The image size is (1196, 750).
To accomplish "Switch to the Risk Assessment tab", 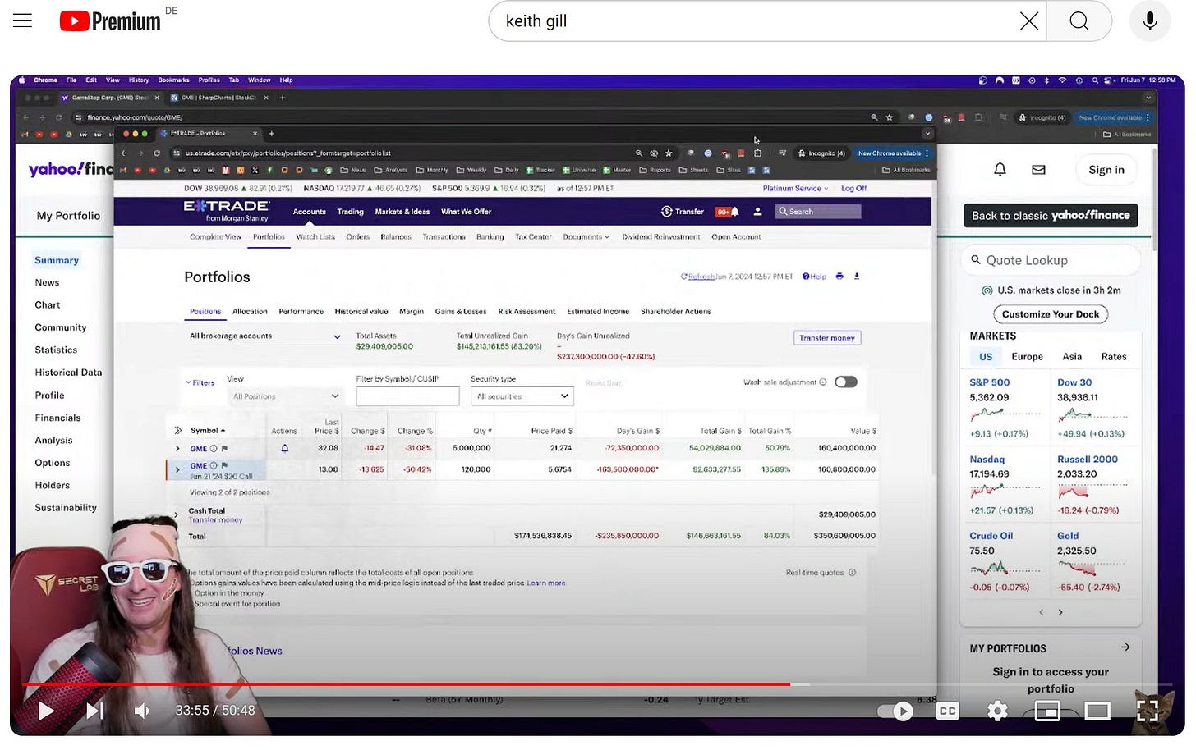I will tap(527, 312).
